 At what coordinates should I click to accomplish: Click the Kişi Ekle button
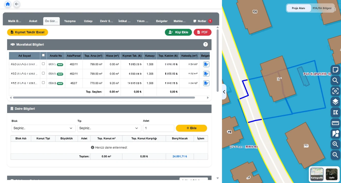pos(178,32)
